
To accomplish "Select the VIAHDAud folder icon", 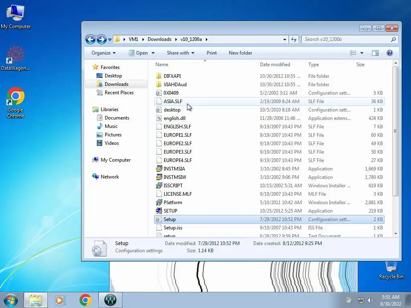I will 159,84.
